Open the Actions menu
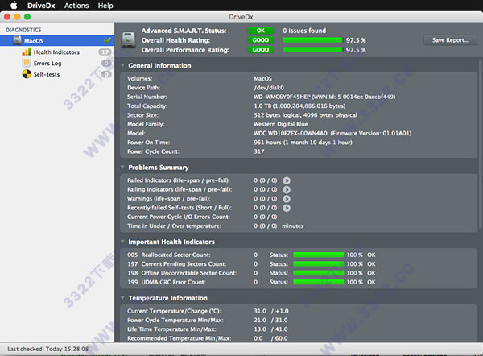This screenshot has width=483, height=356. [x=76, y=6]
